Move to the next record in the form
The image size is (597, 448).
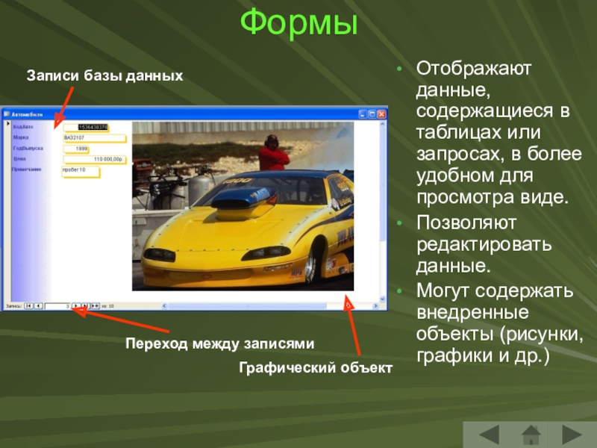pos(75,305)
